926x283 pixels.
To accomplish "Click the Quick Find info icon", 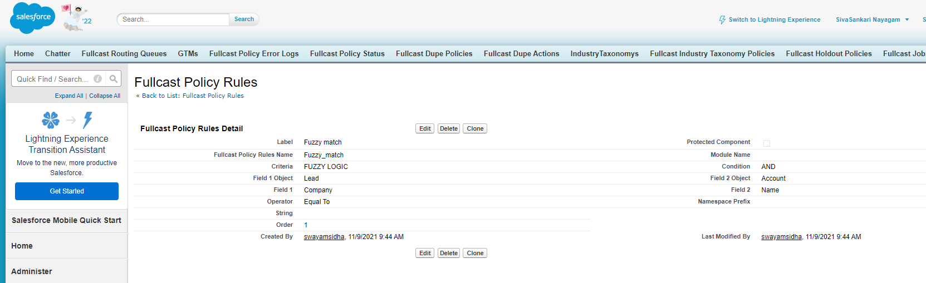I will (x=97, y=79).
